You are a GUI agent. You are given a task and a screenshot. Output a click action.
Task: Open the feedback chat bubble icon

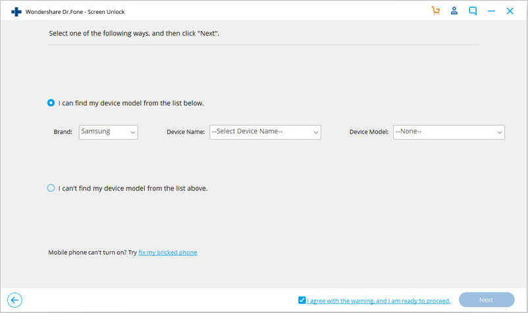coord(473,11)
